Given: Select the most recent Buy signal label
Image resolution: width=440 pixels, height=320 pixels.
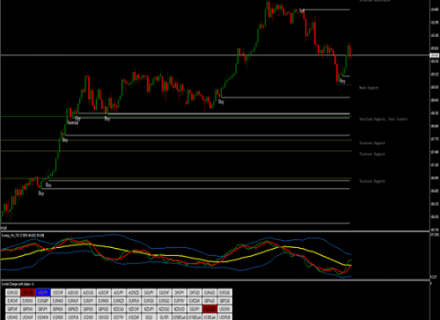Looking at the screenshot, I should point(342,81).
